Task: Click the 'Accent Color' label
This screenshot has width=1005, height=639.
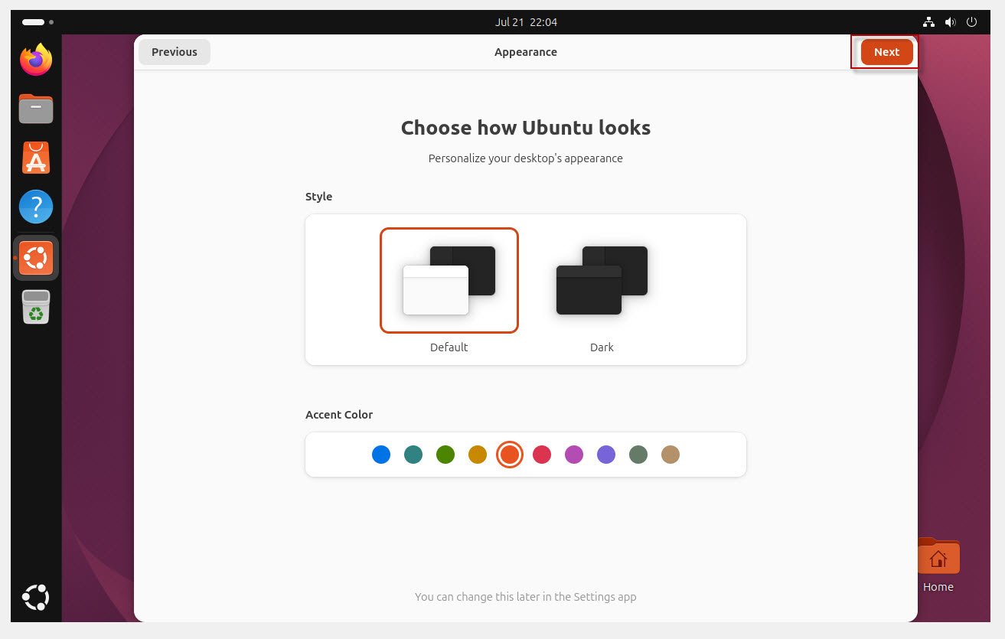Action: (x=339, y=415)
